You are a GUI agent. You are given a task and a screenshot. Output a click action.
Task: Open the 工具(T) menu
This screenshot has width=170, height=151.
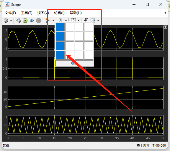tap(27, 13)
